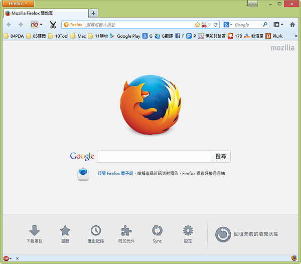Open a new tab with the plus button
301x264 pixels.
point(93,13)
